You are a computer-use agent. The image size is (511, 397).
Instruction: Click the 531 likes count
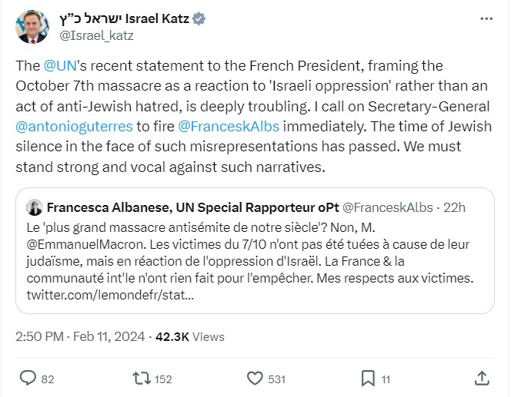coord(276,378)
